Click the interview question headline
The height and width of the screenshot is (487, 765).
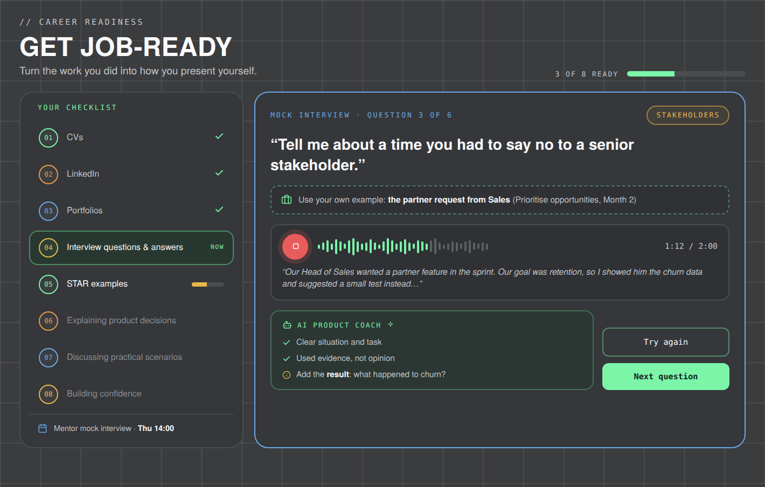[x=452, y=155]
